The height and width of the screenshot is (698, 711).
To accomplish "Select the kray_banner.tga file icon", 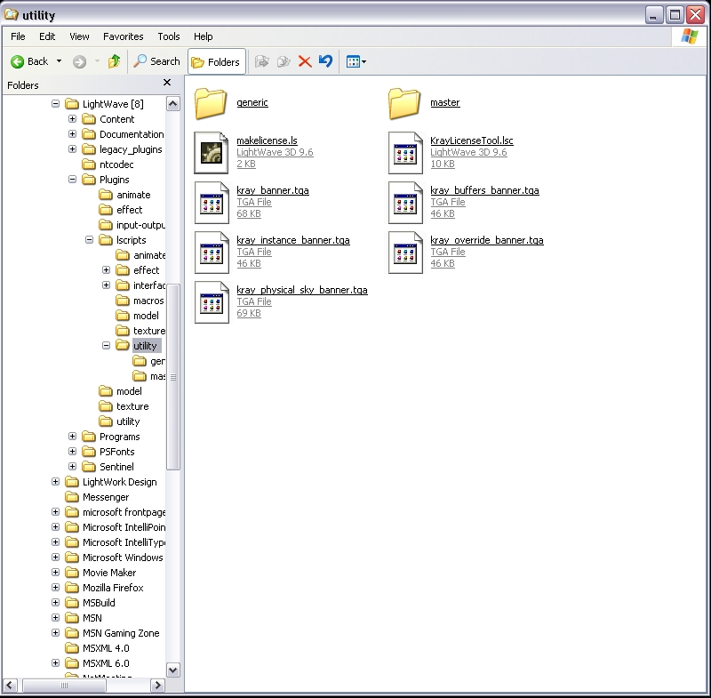I will pos(212,202).
